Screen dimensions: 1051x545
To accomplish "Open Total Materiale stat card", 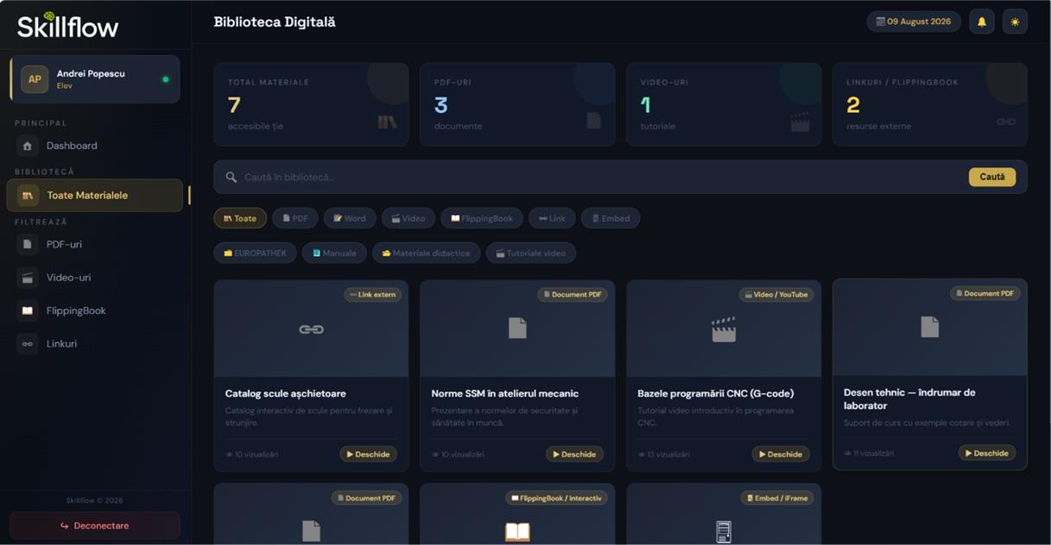I will click(x=311, y=104).
